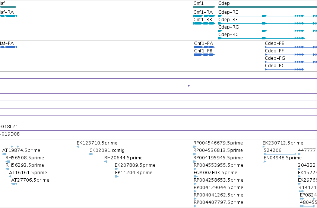
Task: Open RP004553955.5prime EST entry
Action: point(218,166)
